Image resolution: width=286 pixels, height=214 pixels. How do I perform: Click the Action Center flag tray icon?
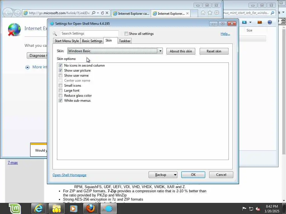click(244, 208)
